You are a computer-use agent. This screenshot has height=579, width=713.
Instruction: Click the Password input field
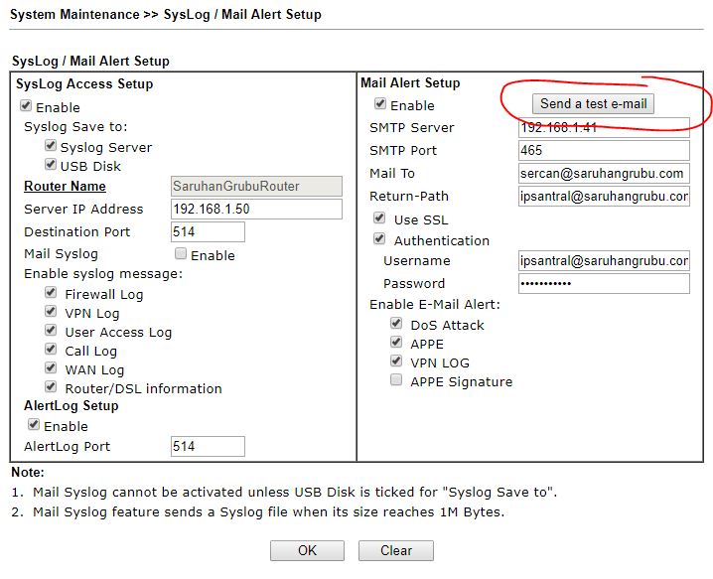tap(603, 283)
